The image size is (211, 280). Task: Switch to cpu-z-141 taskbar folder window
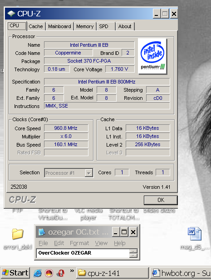(x=112, y=273)
